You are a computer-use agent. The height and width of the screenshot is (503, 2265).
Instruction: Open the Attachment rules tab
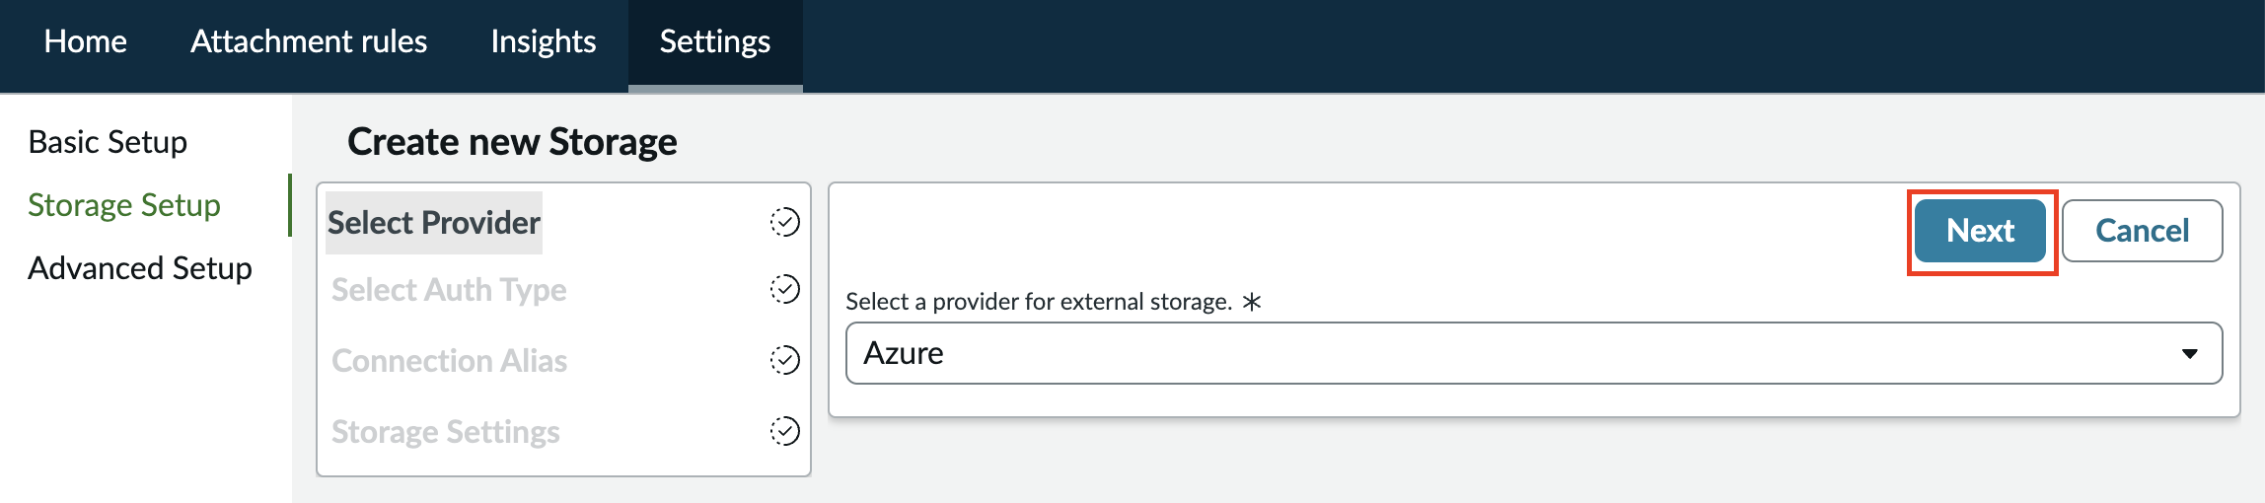(309, 41)
